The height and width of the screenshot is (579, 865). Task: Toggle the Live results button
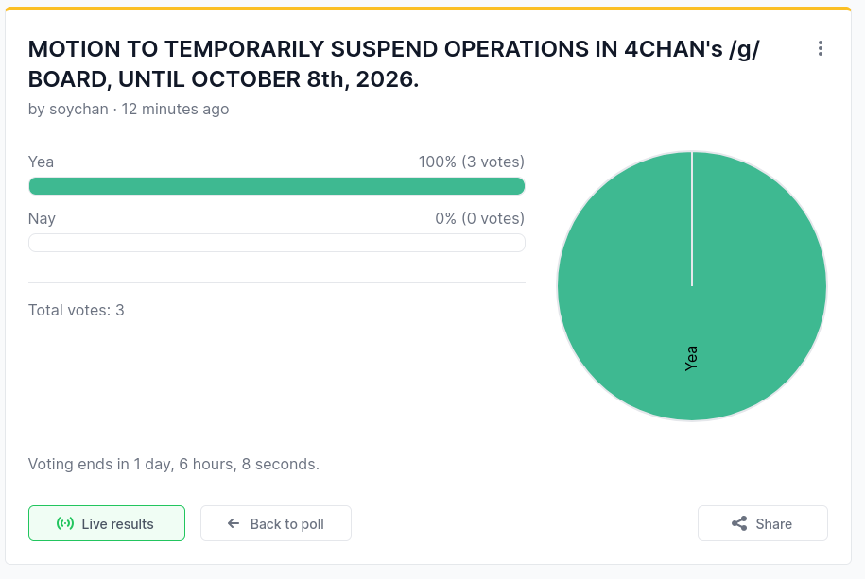pyautogui.click(x=107, y=523)
